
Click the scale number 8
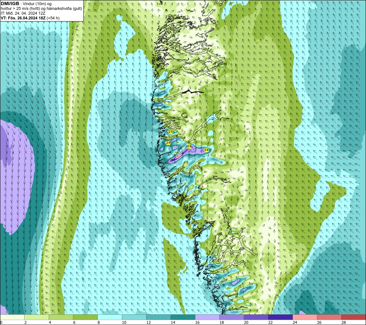pyautogui.click(x=99, y=322)
